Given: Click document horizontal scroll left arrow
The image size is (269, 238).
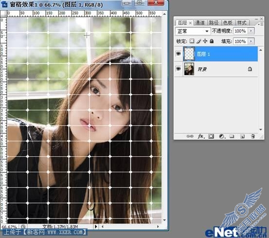Looking at the screenshot, I should click(x=103, y=226).
